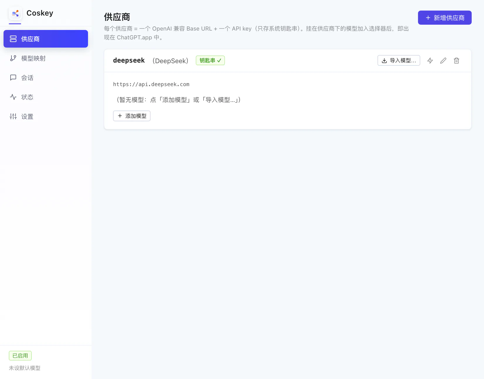
Task: Click the Coskey app title
Action: pyautogui.click(x=40, y=13)
